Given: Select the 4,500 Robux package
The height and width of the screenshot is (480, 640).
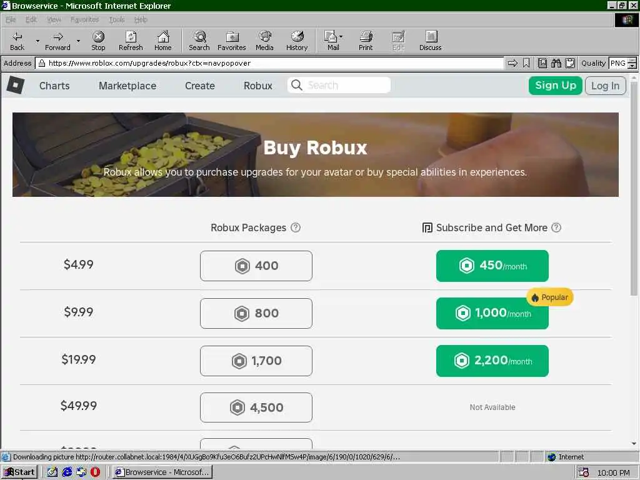Looking at the screenshot, I should (x=256, y=407).
